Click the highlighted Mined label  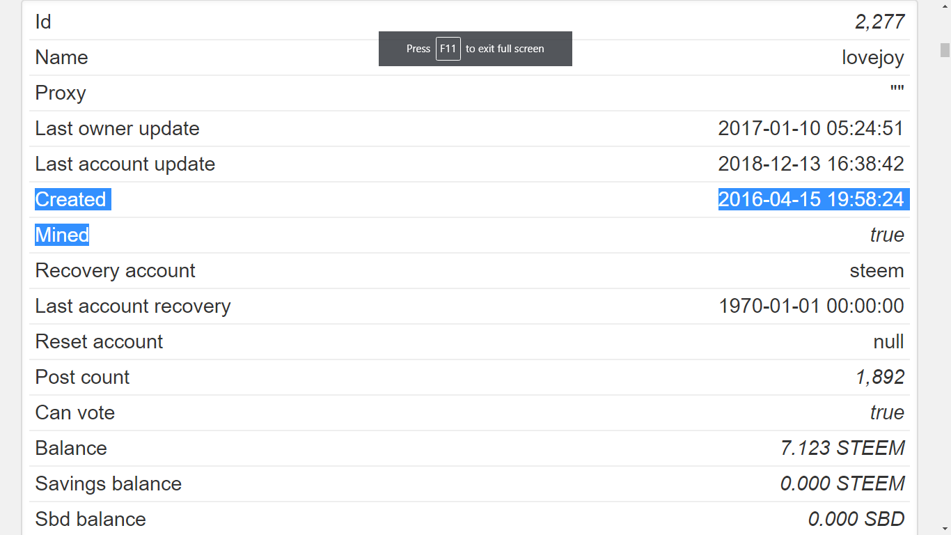coord(62,235)
